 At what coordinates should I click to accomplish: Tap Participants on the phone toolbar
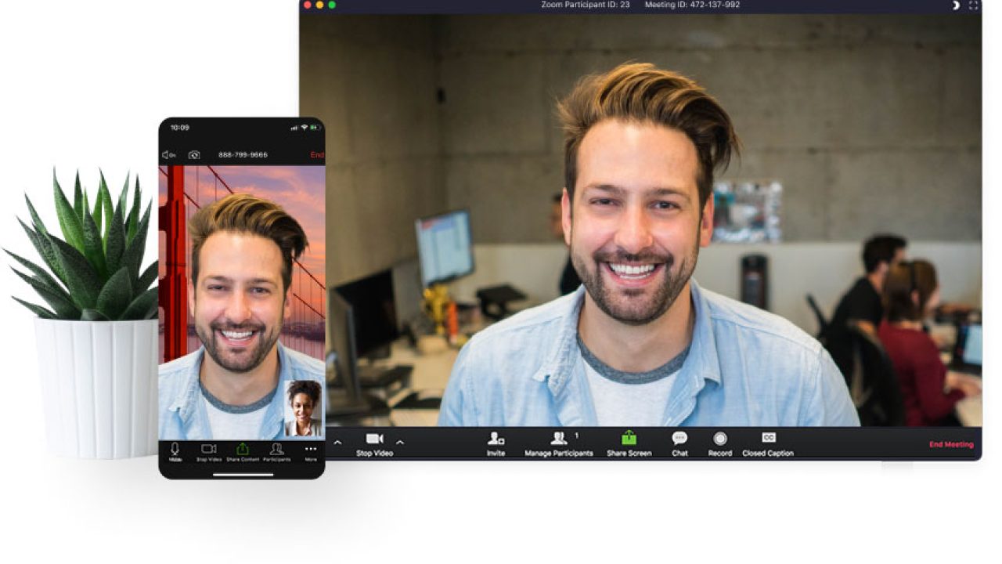click(276, 452)
